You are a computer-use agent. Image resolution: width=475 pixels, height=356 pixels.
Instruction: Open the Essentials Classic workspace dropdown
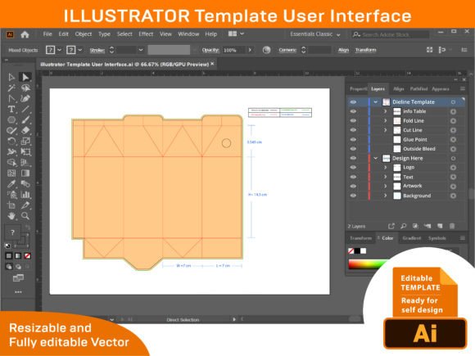coord(315,34)
